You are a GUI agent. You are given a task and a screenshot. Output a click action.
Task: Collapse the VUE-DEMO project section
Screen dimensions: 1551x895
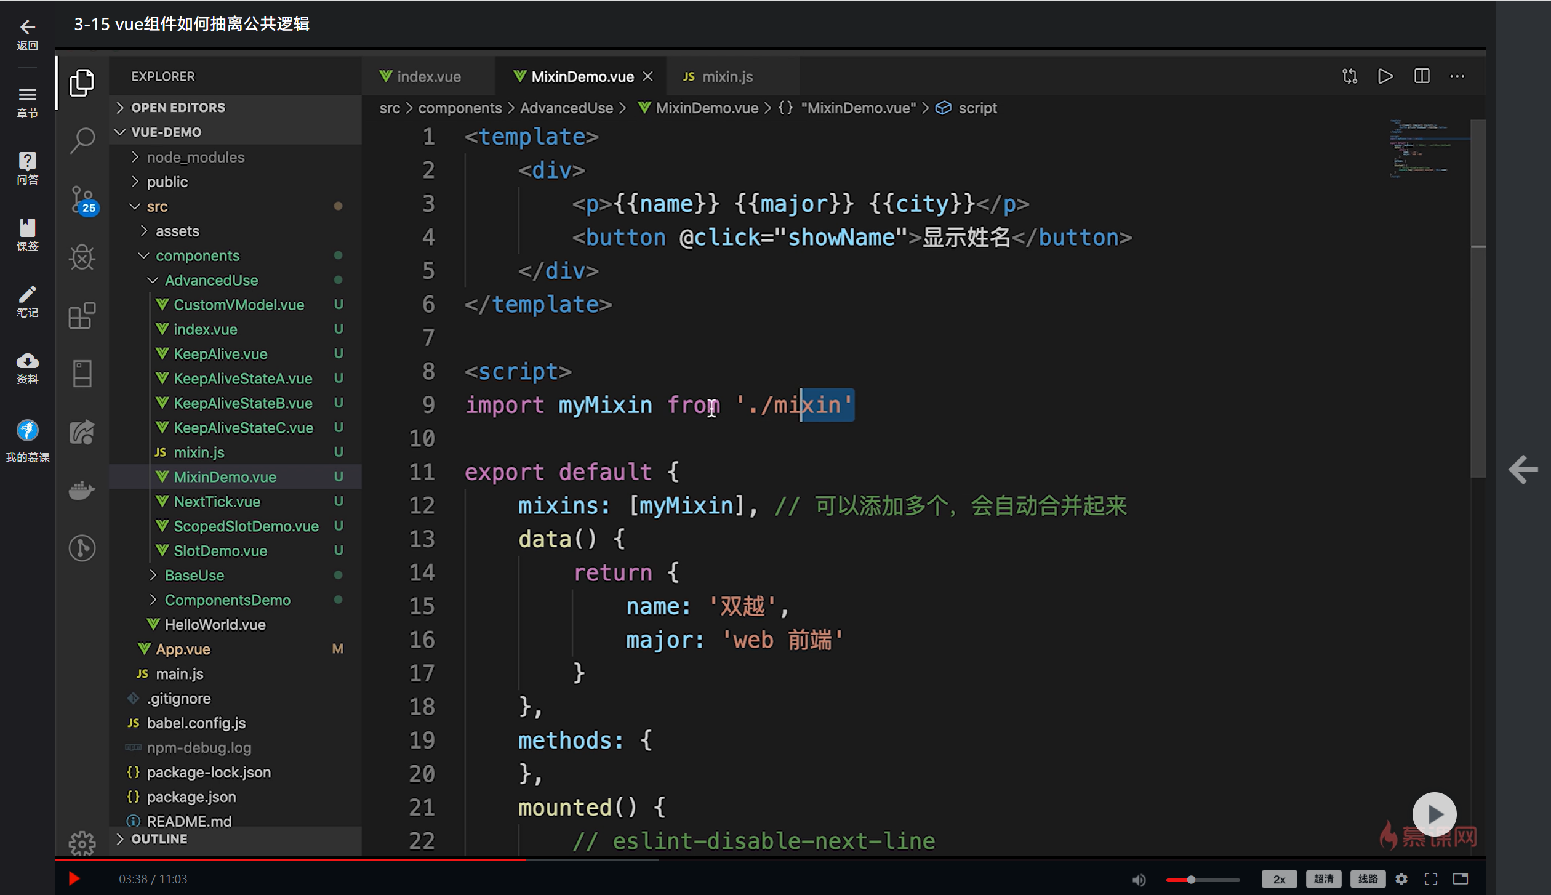pyautogui.click(x=235, y=132)
